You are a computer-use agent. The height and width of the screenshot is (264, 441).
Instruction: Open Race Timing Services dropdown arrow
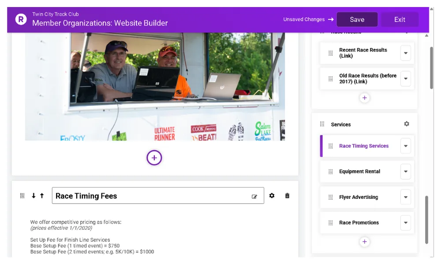coord(406,146)
